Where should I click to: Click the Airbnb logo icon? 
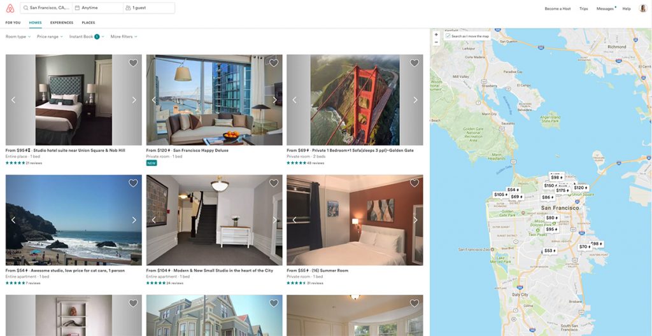point(10,8)
